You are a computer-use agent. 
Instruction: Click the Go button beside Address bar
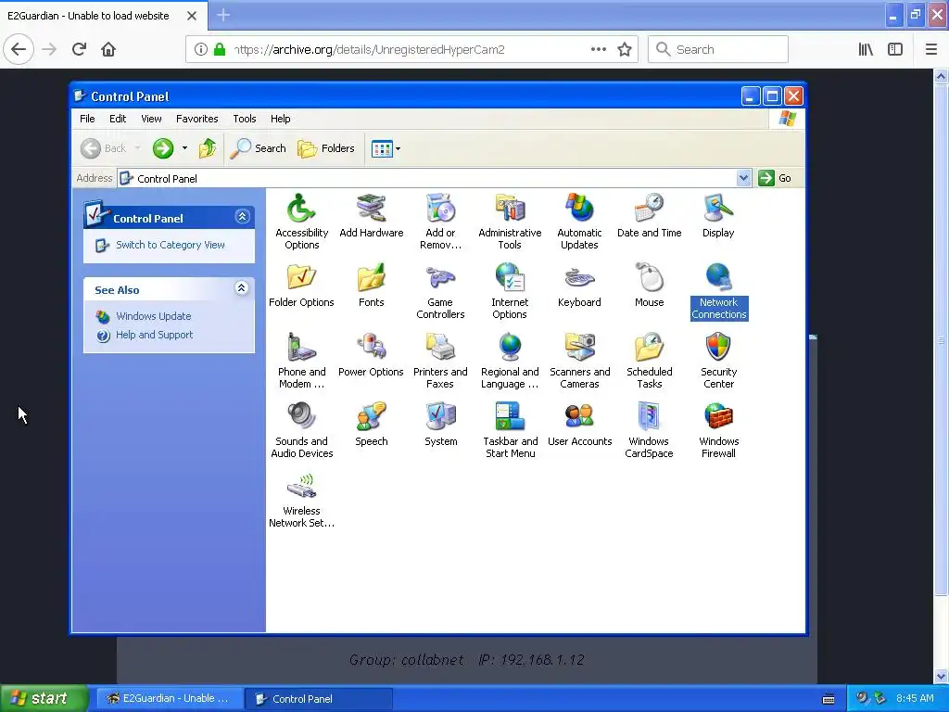coord(775,178)
